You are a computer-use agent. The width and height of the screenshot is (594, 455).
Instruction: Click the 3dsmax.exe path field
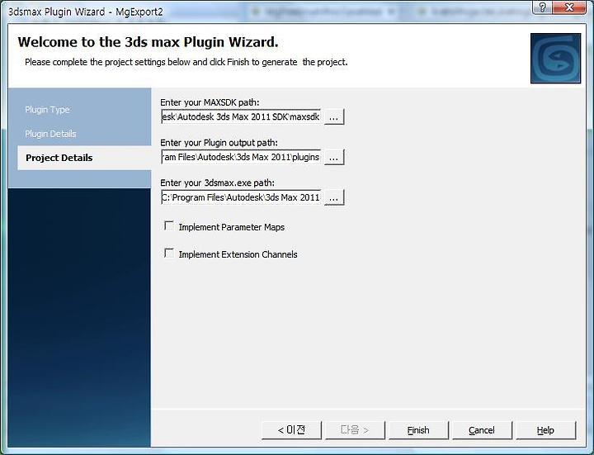point(241,197)
